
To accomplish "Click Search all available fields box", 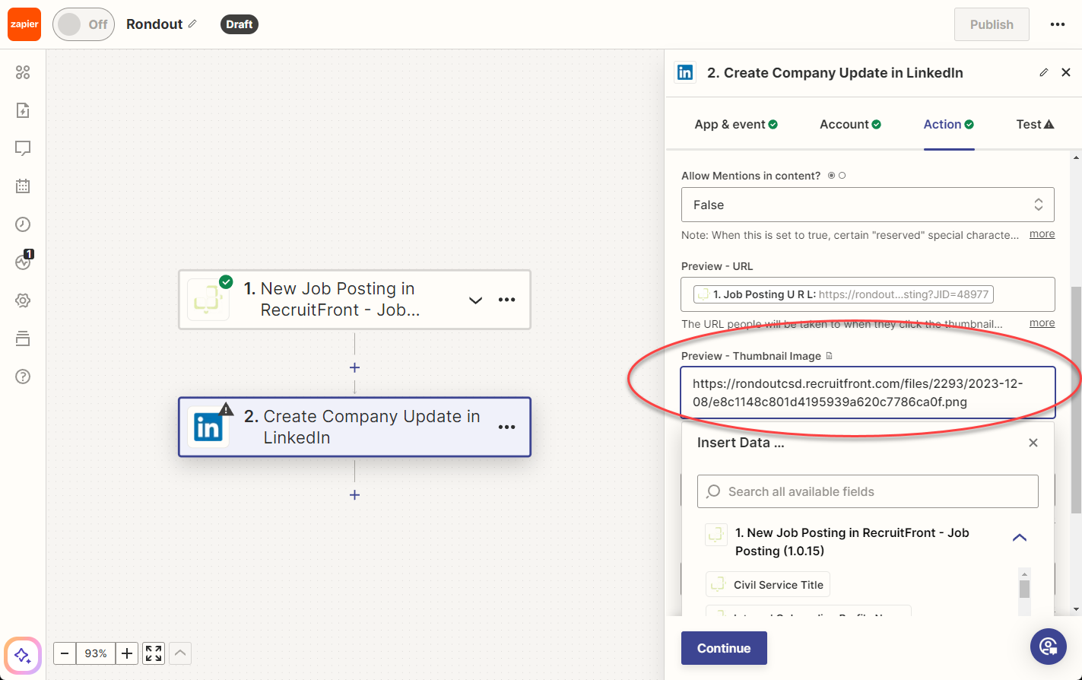I will pyautogui.click(x=868, y=491).
